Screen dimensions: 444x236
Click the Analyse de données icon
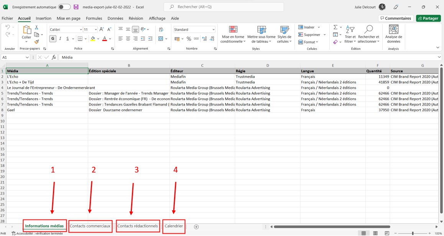[x=393, y=34]
